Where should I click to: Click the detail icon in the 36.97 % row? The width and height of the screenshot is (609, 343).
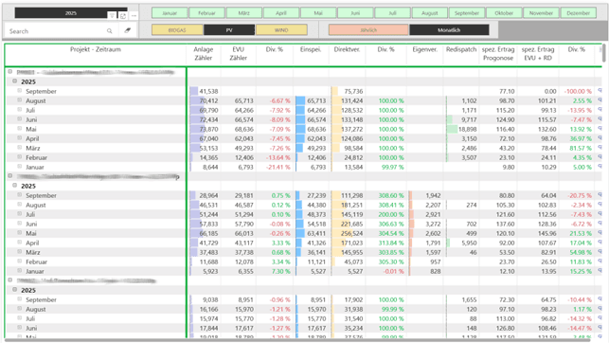point(600,138)
